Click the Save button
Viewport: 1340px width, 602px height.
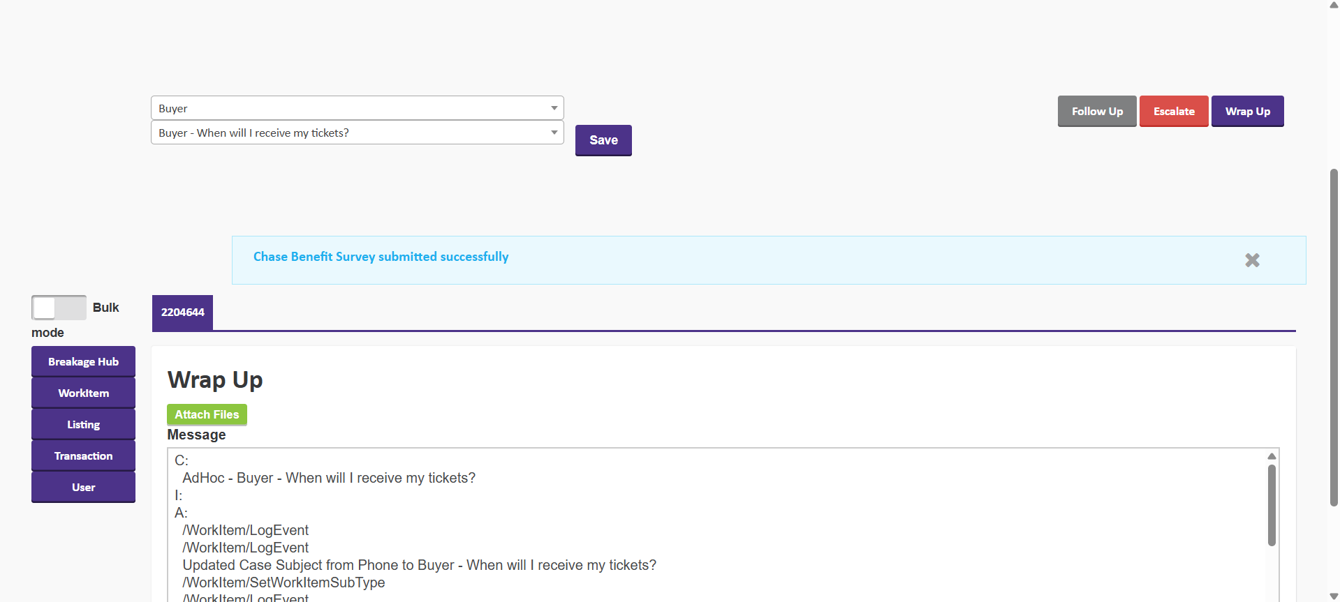(x=603, y=140)
